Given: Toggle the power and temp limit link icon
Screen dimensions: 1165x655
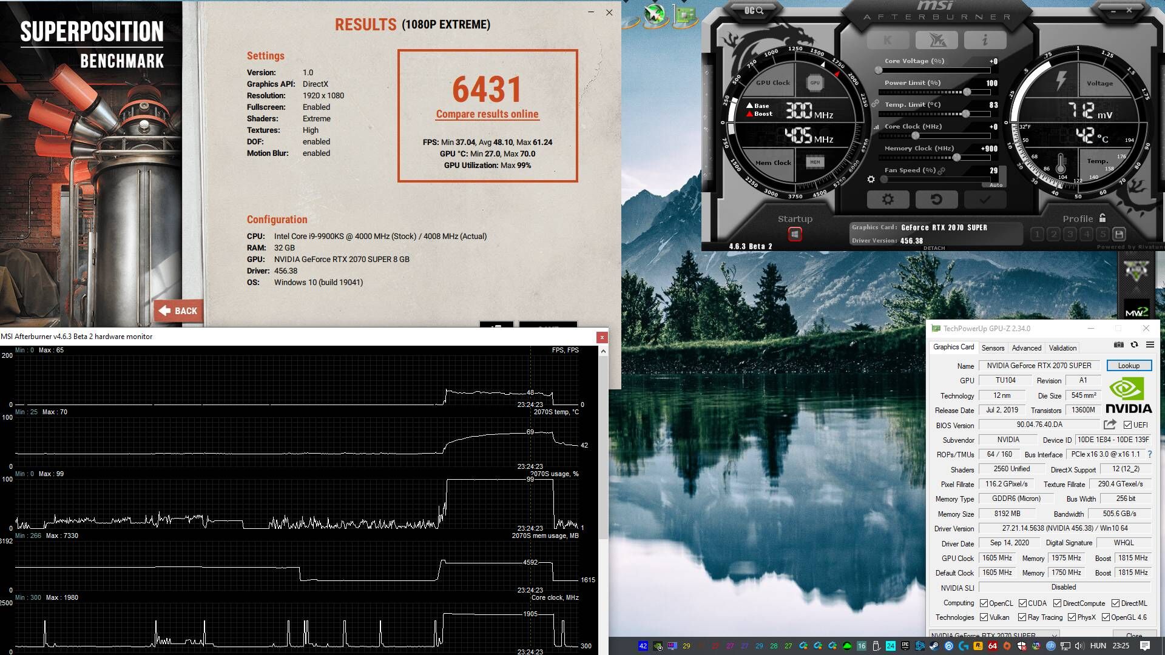Looking at the screenshot, I should click(x=875, y=104).
